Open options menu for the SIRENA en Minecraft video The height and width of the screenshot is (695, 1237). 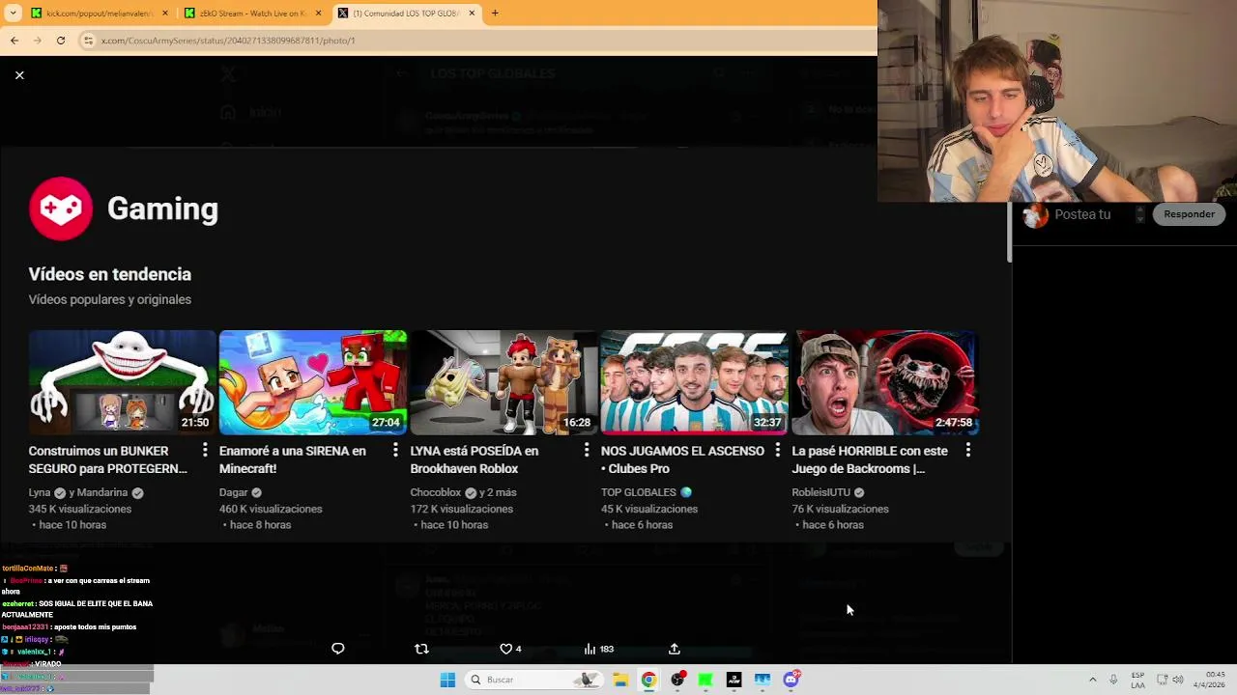click(x=395, y=451)
